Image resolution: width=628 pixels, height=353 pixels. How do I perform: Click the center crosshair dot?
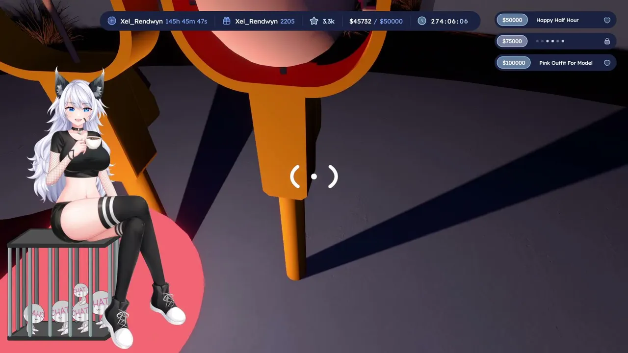coord(314,176)
